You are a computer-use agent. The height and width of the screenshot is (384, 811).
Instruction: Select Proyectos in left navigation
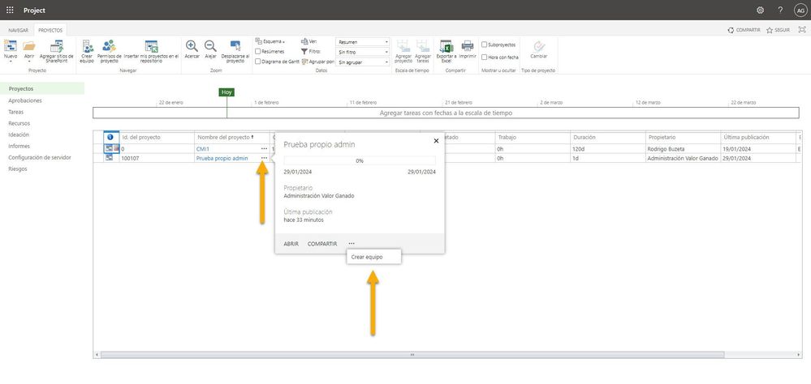point(42,89)
